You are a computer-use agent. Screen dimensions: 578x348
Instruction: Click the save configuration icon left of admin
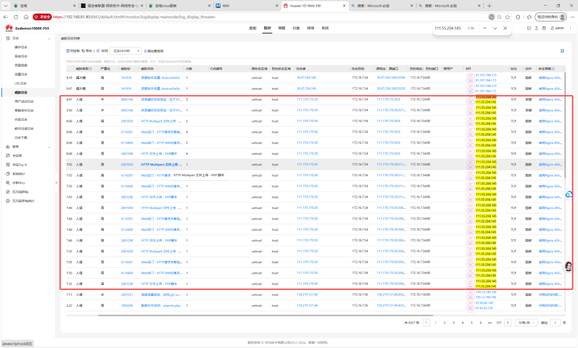544,28
